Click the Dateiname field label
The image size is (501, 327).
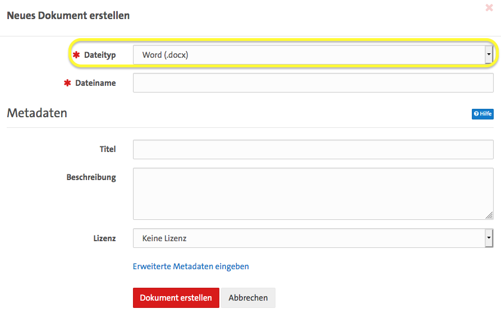pos(95,83)
